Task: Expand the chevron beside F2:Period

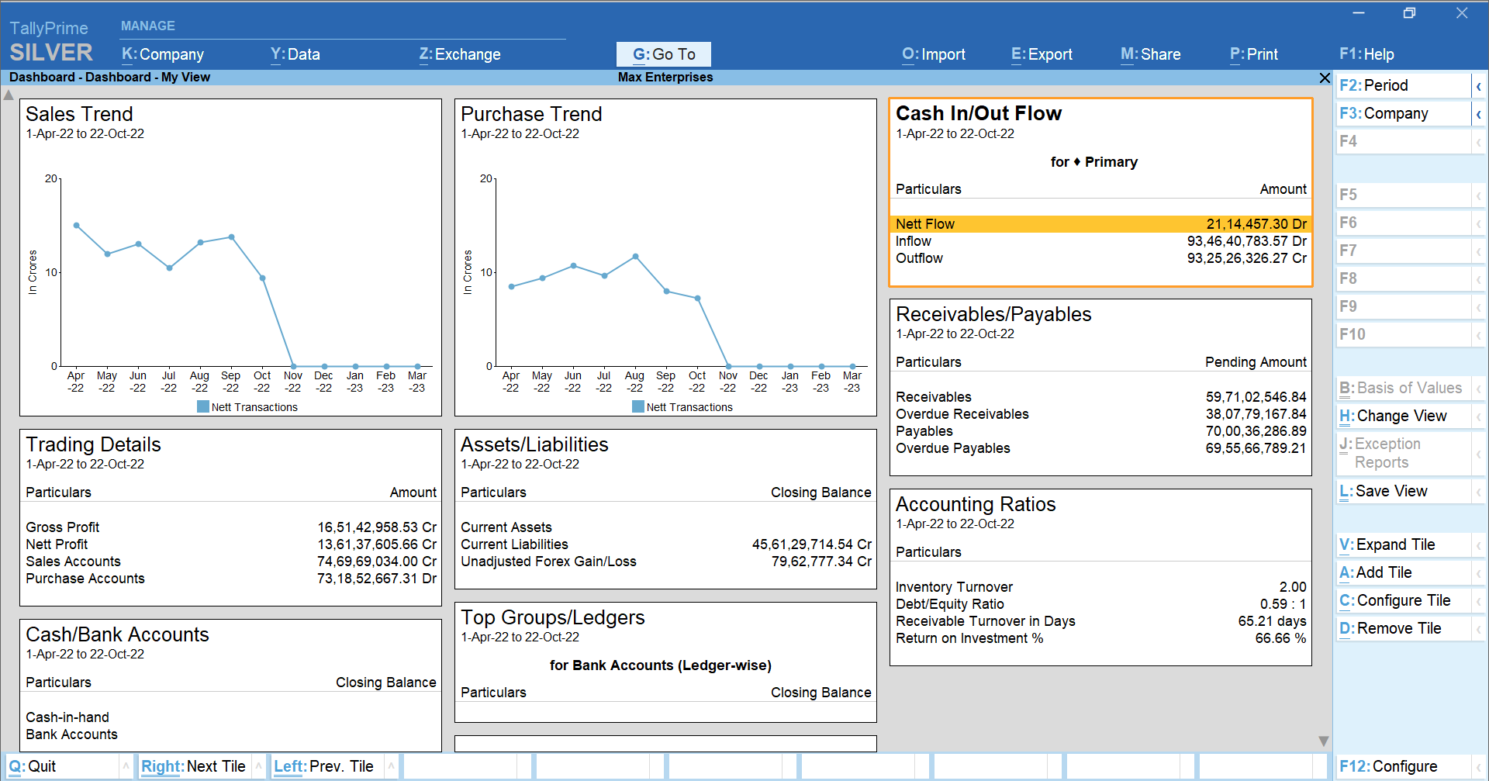Action: (1480, 85)
